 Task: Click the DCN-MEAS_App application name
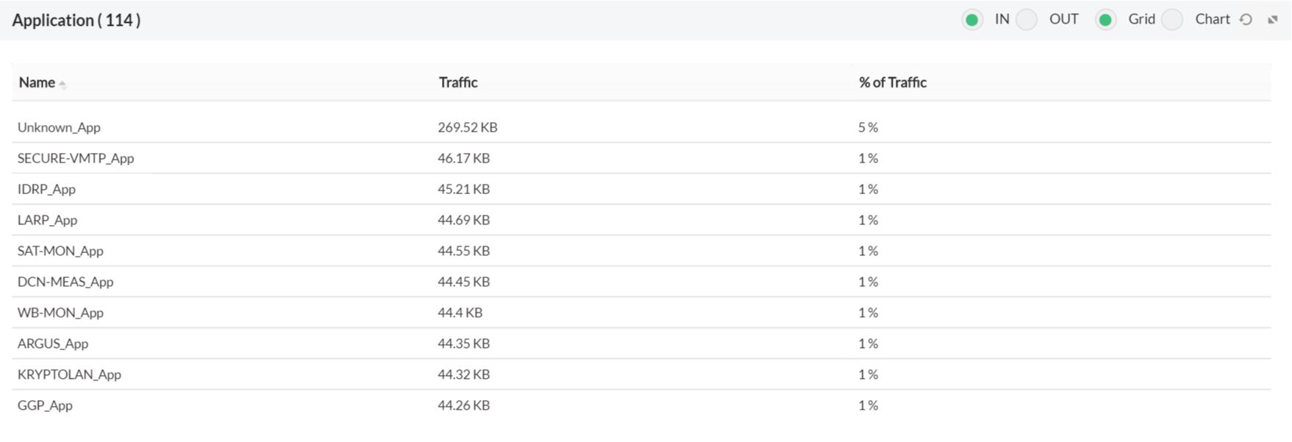(x=65, y=282)
